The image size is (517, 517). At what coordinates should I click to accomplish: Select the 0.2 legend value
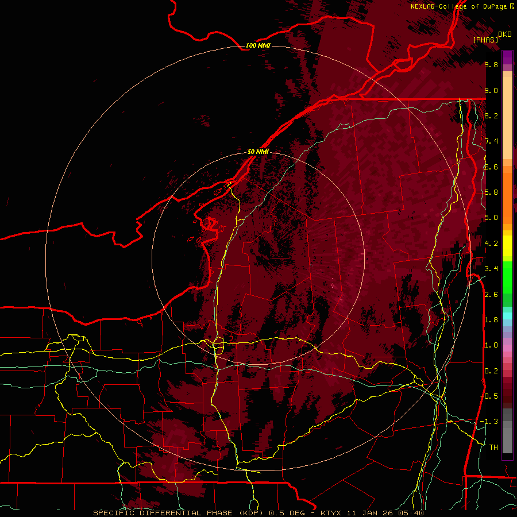coord(491,371)
